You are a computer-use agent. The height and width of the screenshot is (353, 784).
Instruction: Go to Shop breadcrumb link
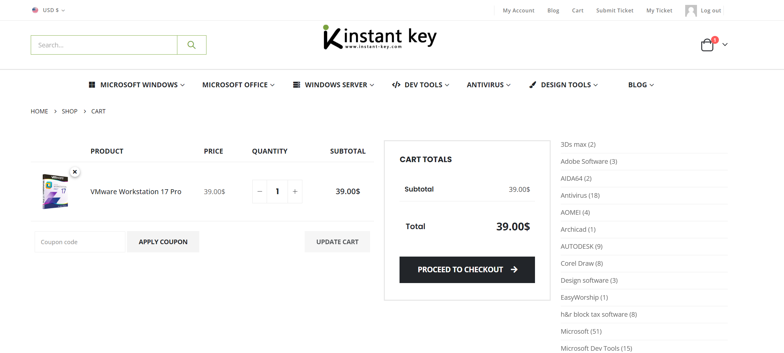69,111
